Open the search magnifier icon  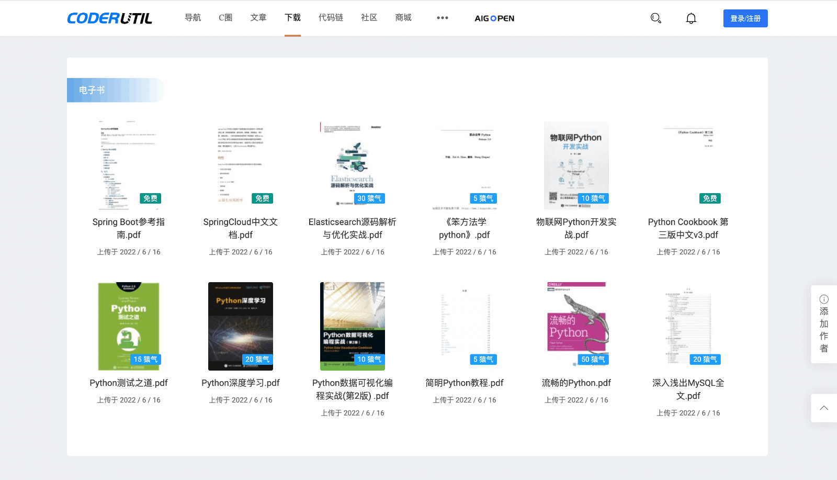pos(655,18)
